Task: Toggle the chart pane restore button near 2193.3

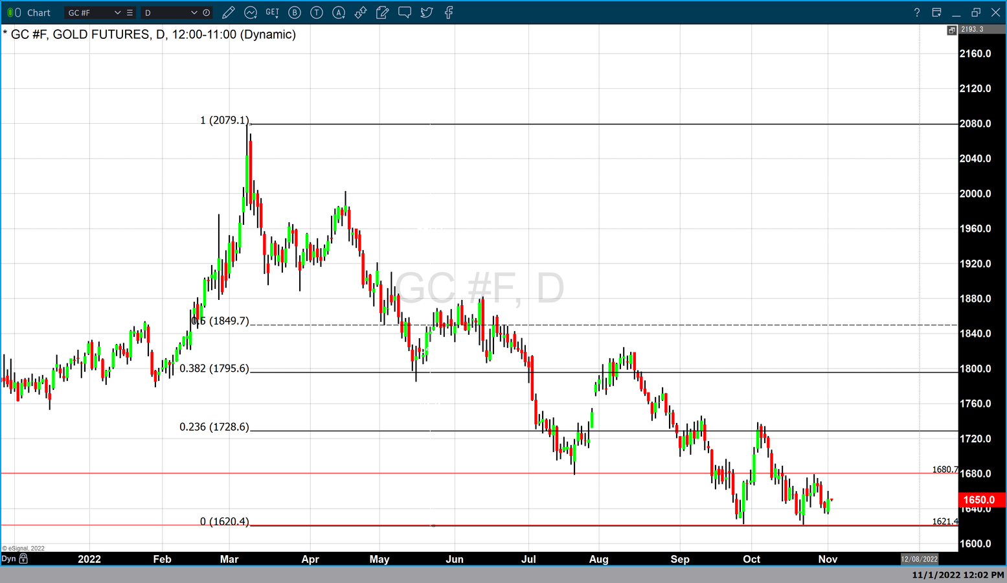Action: (x=951, y=30)
